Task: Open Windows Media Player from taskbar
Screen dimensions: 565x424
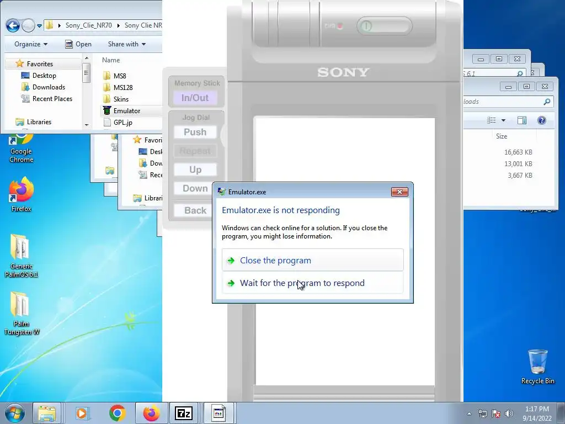Action: coord(82,413)
